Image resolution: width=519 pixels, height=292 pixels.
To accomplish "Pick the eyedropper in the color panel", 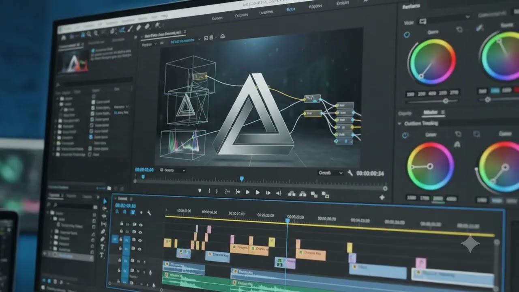I will pyautogui.click(x=480, y=28).
